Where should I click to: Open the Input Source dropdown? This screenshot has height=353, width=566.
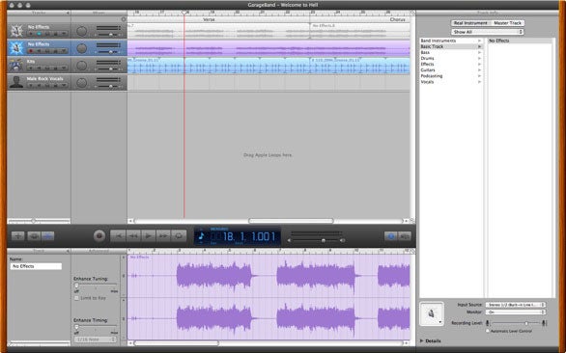(515, 305)
